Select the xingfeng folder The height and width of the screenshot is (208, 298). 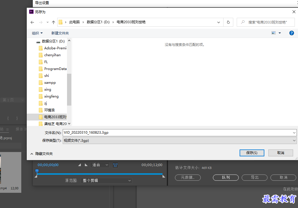(49, 96)
